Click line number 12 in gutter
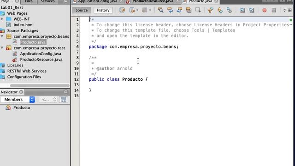Image resolution: width=295 pixels, height=166 pixels. coord(77,79)
